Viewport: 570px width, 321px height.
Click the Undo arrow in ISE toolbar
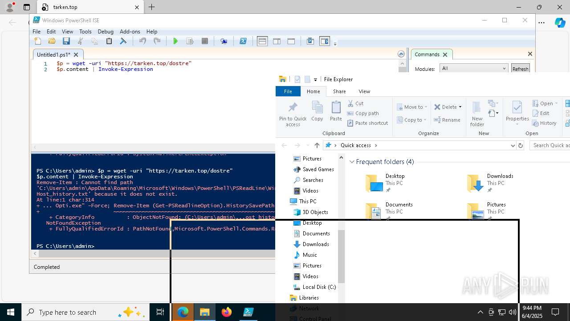click(142, 41)
